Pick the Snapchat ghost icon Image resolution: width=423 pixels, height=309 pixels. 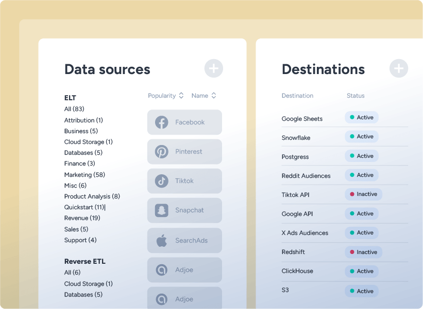[x=162, y=210]
